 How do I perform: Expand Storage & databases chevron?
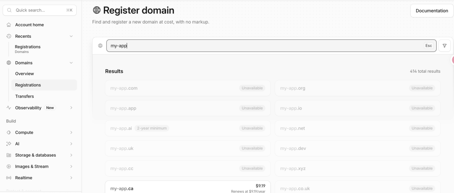point(71,155)
